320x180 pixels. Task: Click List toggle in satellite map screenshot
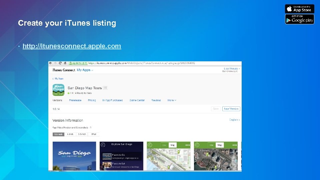coord(212,145)
